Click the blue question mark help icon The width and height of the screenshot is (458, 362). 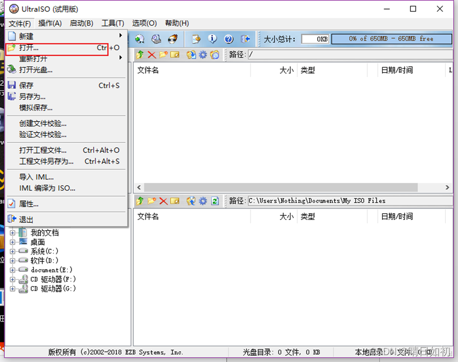click(229, 39)
